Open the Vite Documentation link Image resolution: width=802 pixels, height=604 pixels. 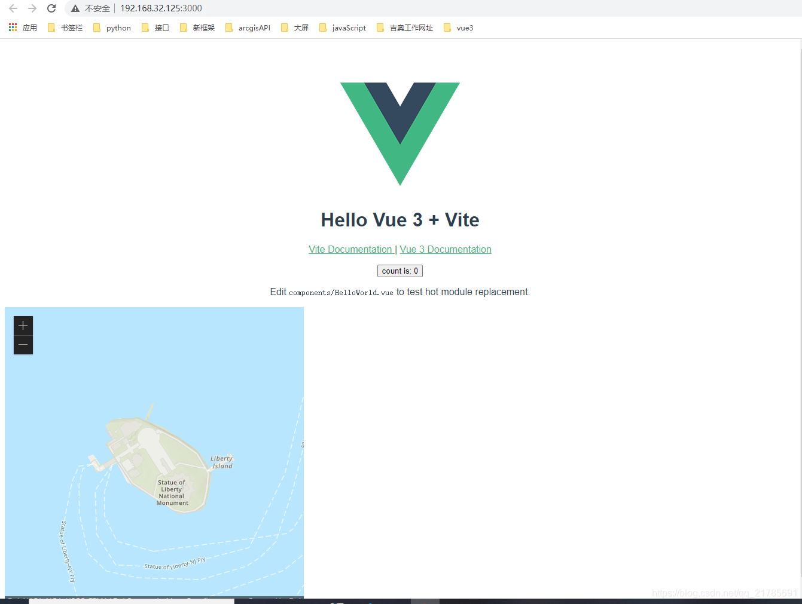tap(350, 249)
